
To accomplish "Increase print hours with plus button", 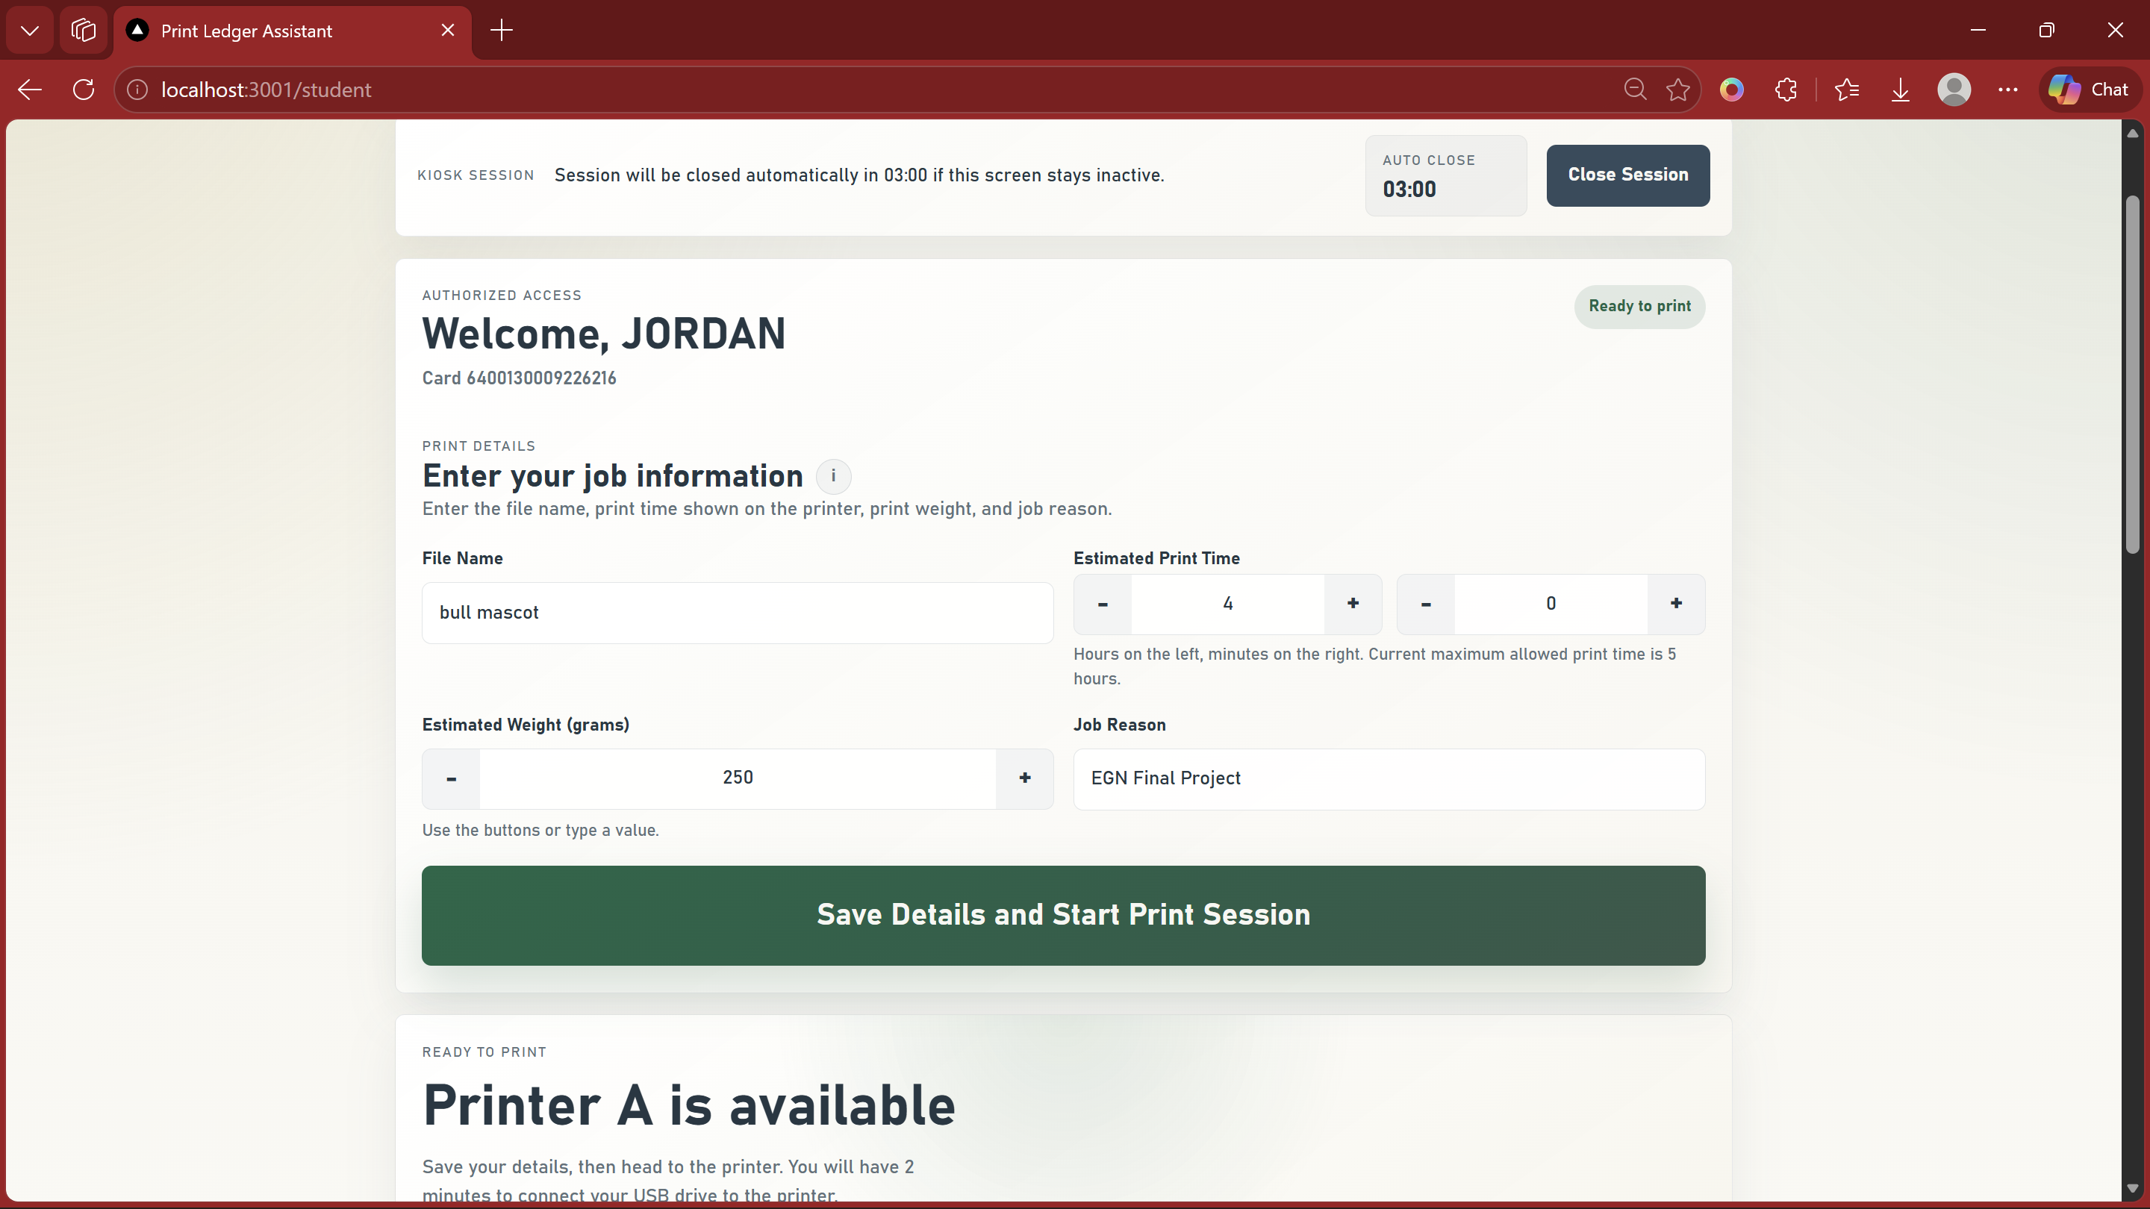I will click(1353, 603).
